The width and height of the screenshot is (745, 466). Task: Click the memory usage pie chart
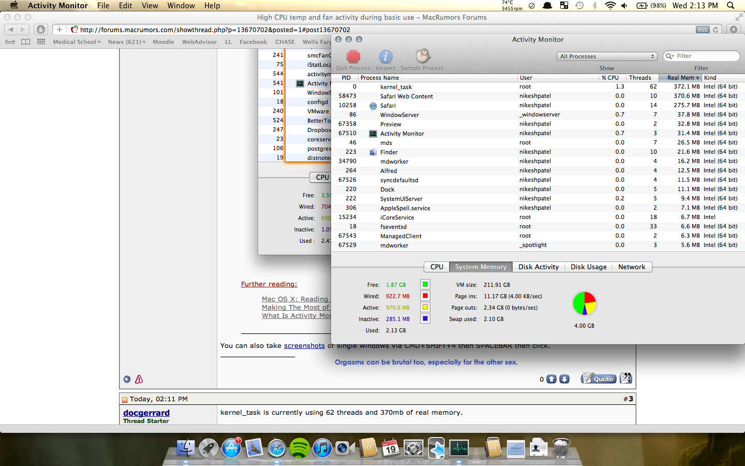tap(585, 303)
